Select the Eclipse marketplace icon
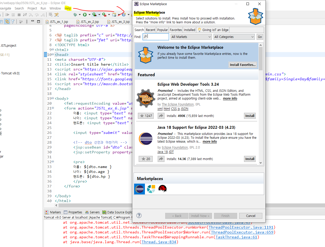 (140, 189)
